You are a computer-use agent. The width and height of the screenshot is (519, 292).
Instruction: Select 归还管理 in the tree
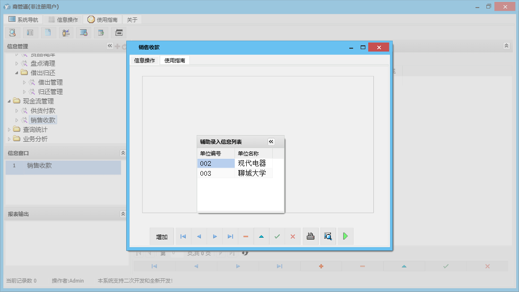tap(50, 92)
